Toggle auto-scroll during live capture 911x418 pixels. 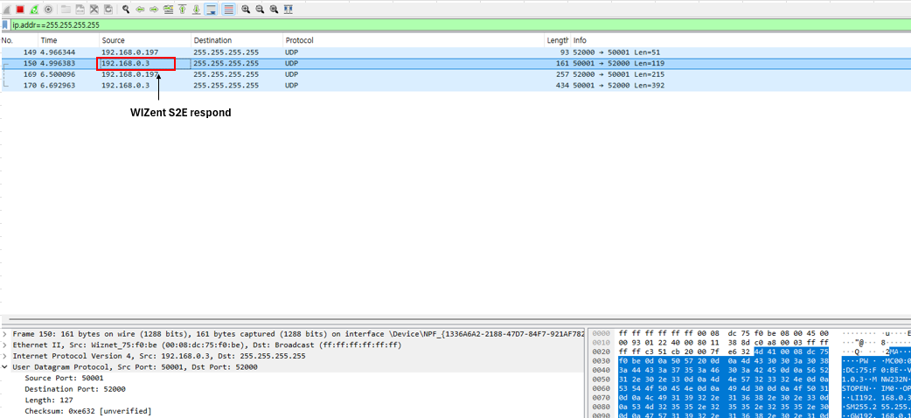(211, 10)
